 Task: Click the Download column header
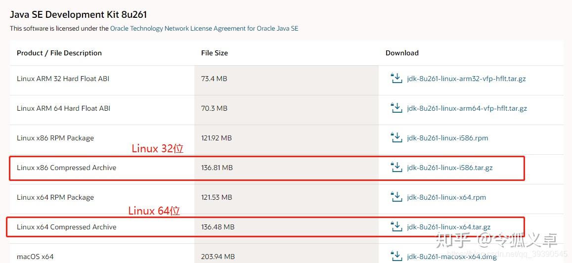click(402, 53)
